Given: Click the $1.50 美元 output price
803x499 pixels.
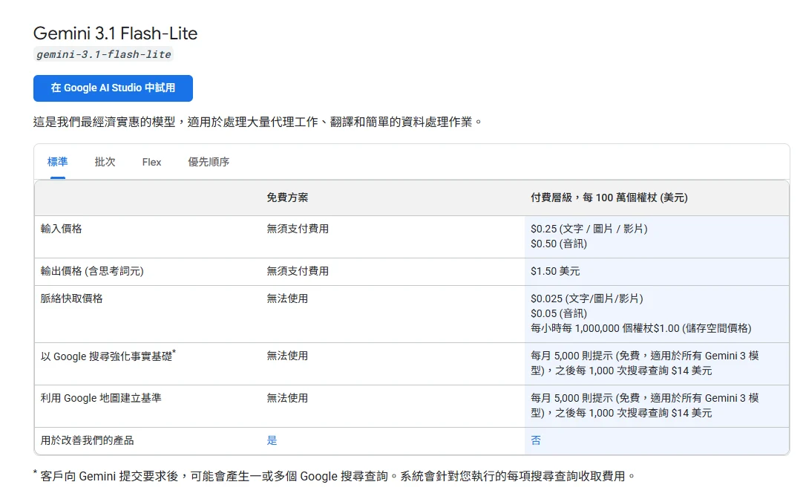Looking at the screenshot, I should pos(555,272).
